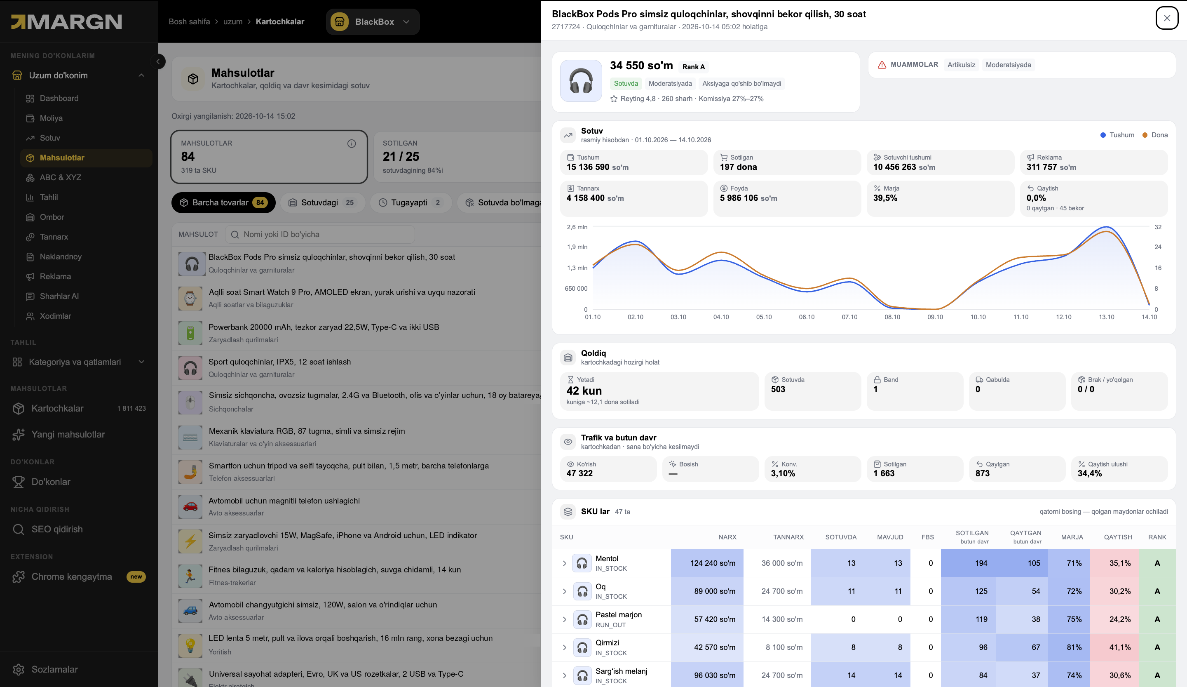Open the BlackBox shop selector dropdown
Viewport: 1187px width, 687px height.
tap(373, 22)
